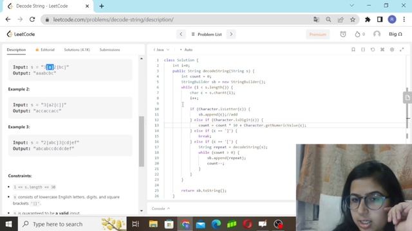
Task: Click the Example 2 heading
Action: pos(19,89)
